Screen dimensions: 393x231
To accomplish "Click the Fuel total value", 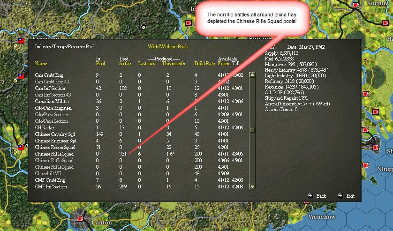I will click(x=284, y=59).
